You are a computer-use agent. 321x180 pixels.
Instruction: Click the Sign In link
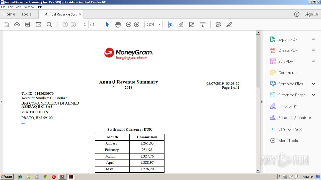coord(311,14)
